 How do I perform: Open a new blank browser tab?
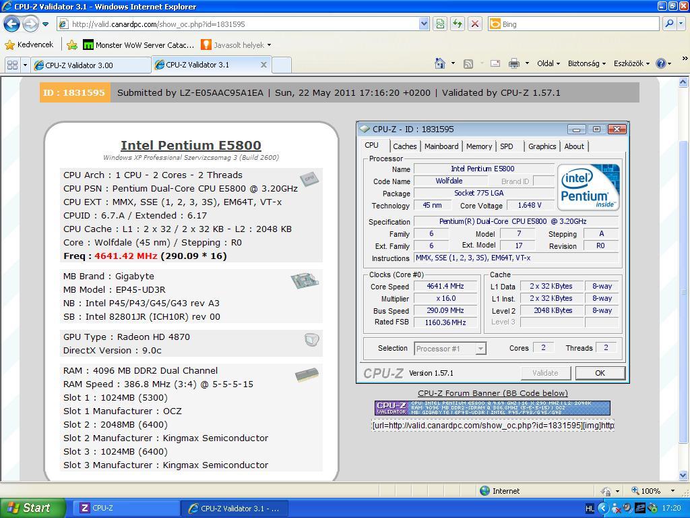(282, 65)
